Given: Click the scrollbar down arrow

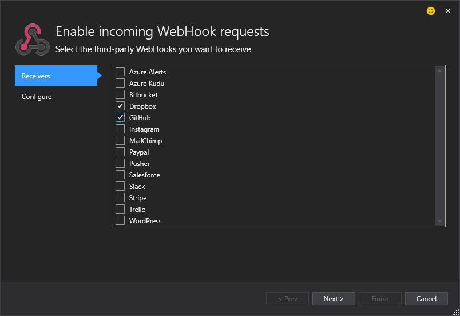Looking at the screenshot, I should click(439, 222).
